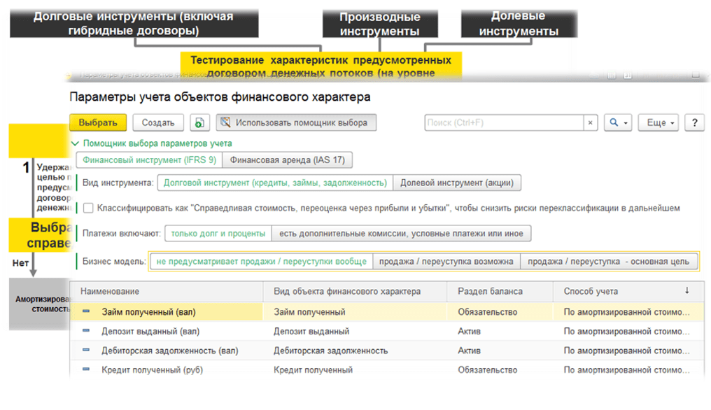The image size is (711, 410).
Task: Click into the Поиск search field
Action: click(x=504, y=122)
